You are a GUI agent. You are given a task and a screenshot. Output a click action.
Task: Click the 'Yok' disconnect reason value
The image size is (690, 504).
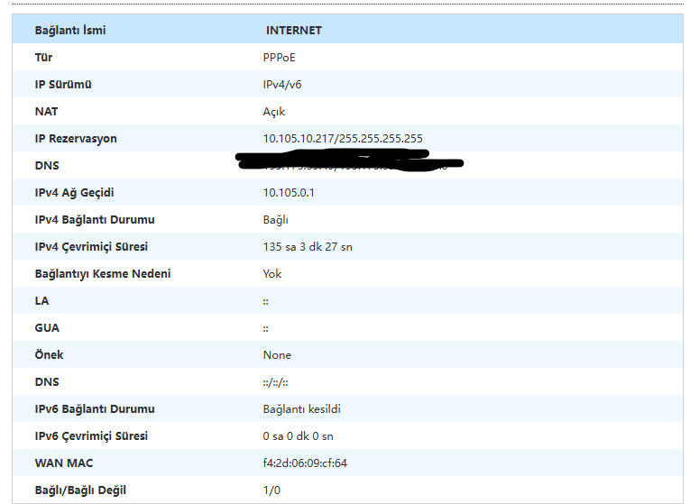(272, 273)
